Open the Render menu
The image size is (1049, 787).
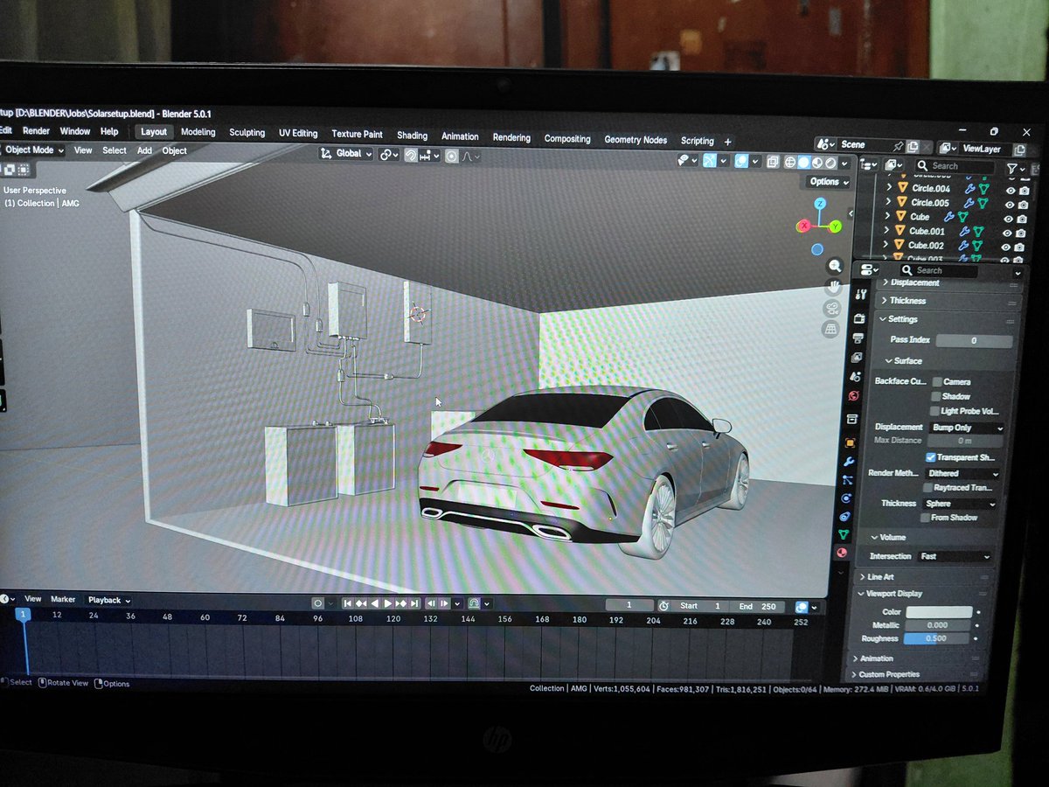tap(36, 131)
